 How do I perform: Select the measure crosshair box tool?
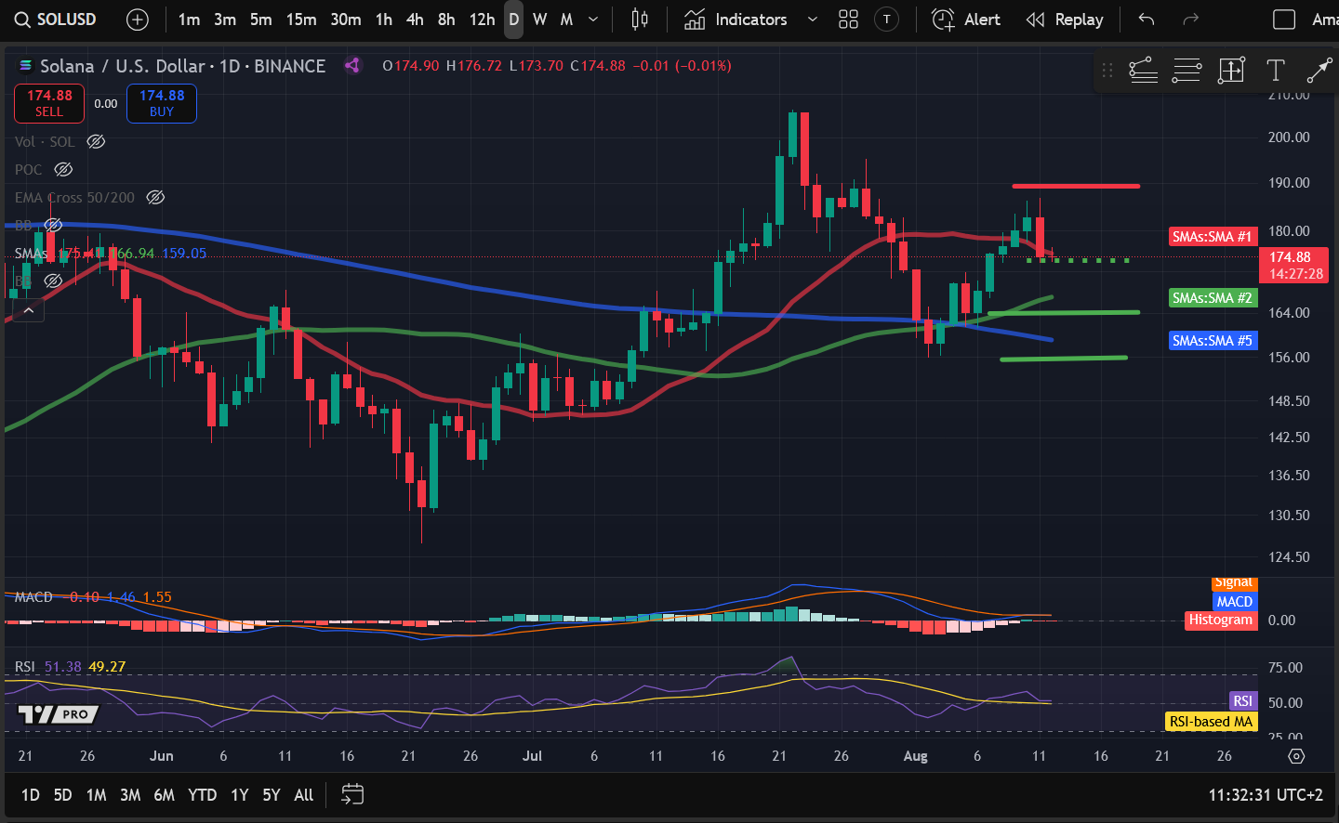1231,70
